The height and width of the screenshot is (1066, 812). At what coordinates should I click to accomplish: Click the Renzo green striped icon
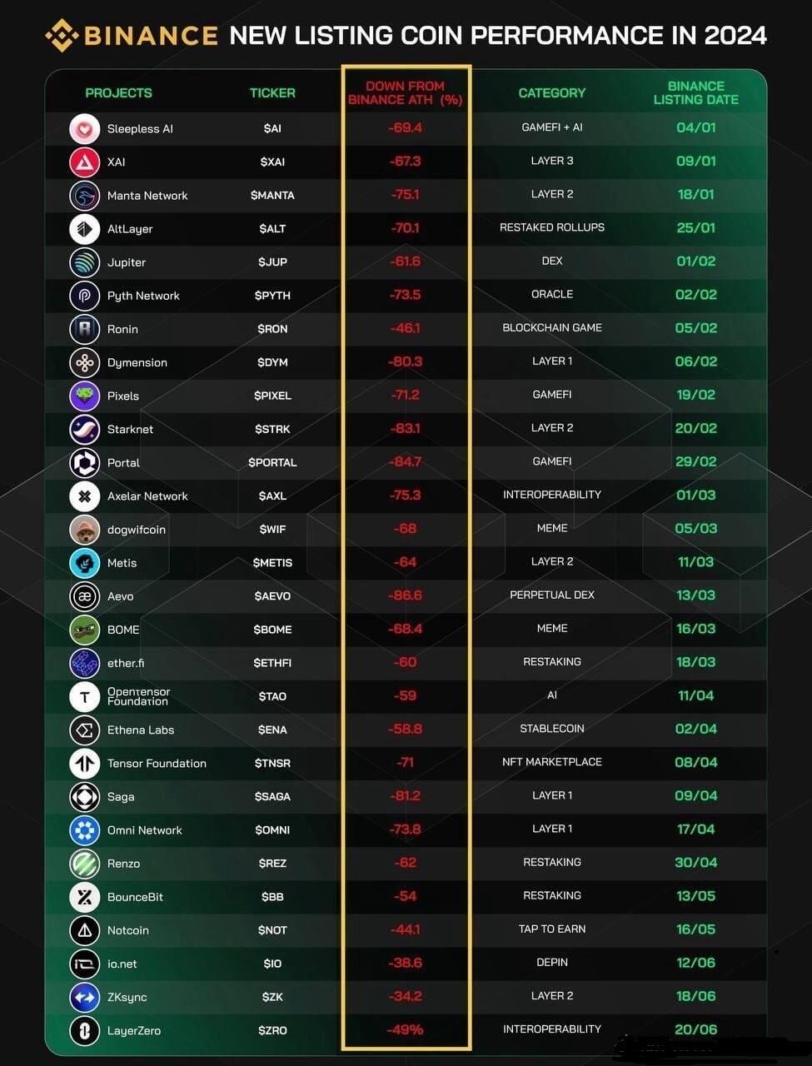click(85, 864)
